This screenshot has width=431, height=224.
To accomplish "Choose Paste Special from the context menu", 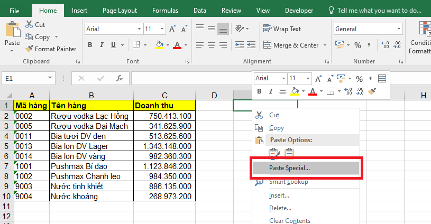I will (289, 168).
